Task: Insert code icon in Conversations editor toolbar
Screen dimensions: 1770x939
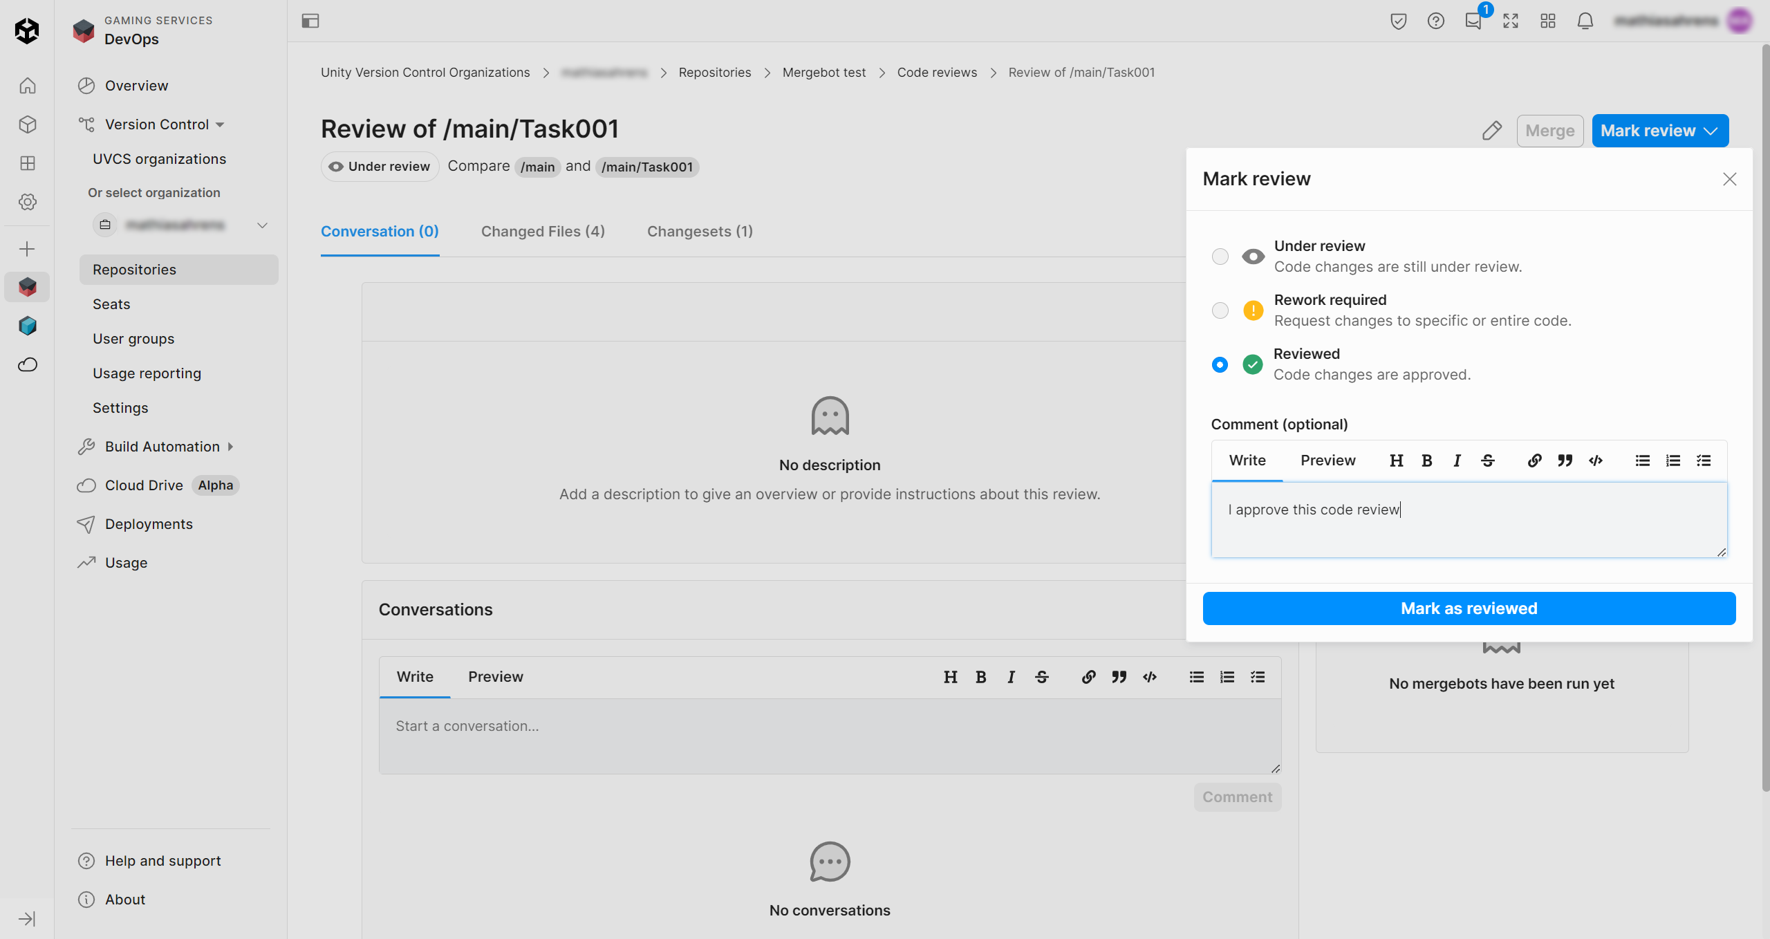Action: (1150, 677)
